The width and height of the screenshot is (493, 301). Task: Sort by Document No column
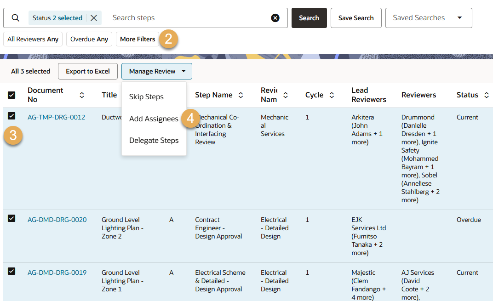point(82,95)
